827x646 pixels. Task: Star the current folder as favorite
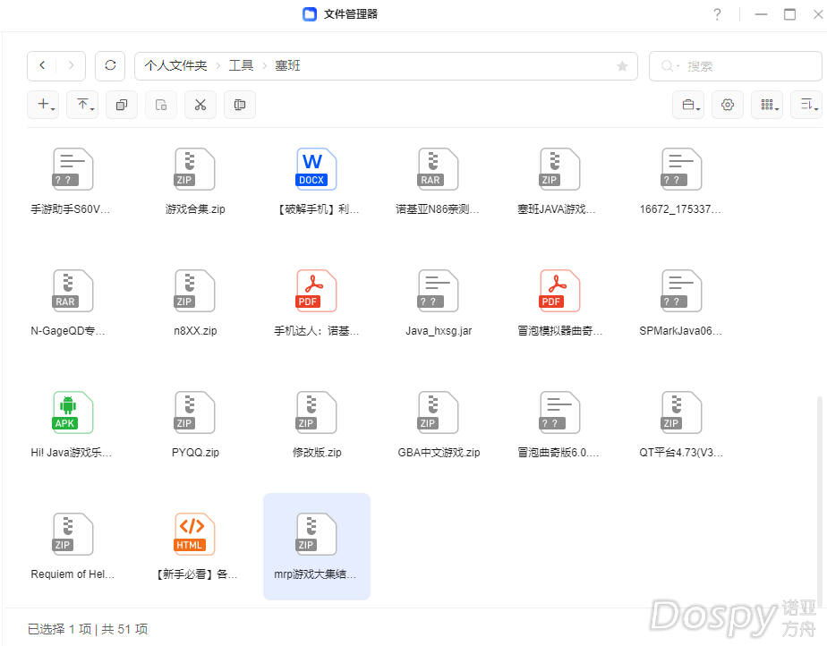click(x=622, y=66)
